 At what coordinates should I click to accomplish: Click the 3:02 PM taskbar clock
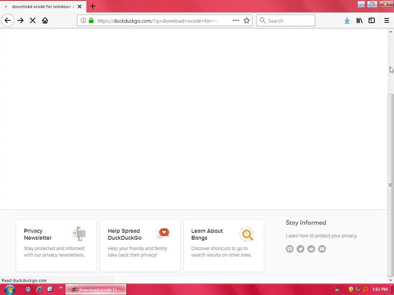coord(380,290)
